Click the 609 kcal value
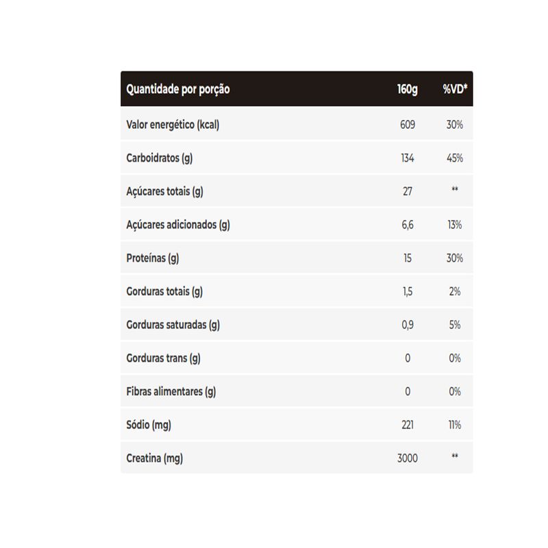Viewport: 548px width, 548px height. click(408, 125)
